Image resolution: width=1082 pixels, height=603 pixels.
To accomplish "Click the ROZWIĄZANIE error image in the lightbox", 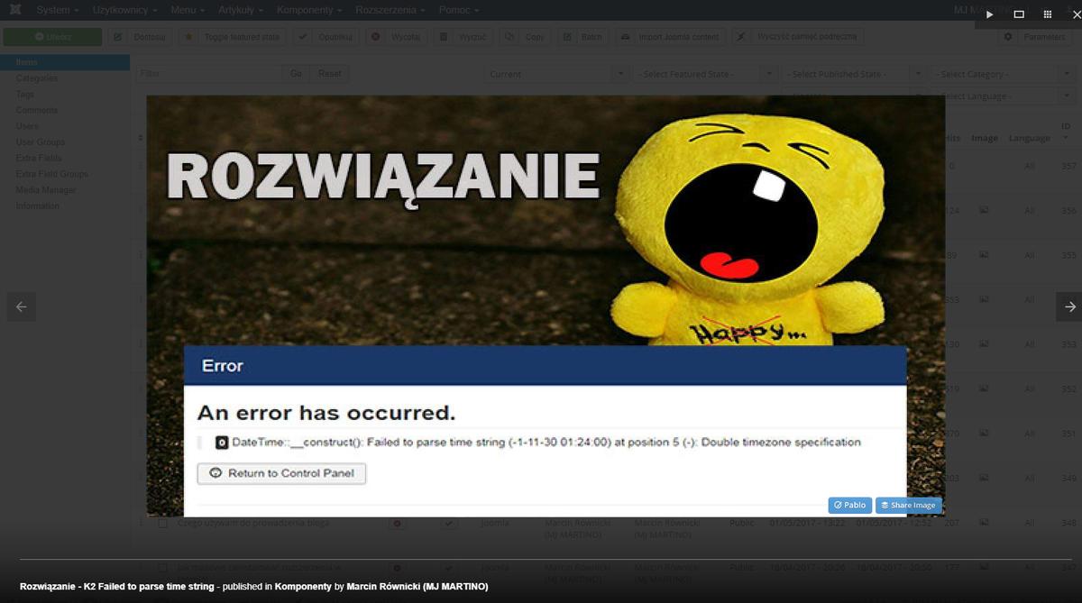I will point(546,306).
